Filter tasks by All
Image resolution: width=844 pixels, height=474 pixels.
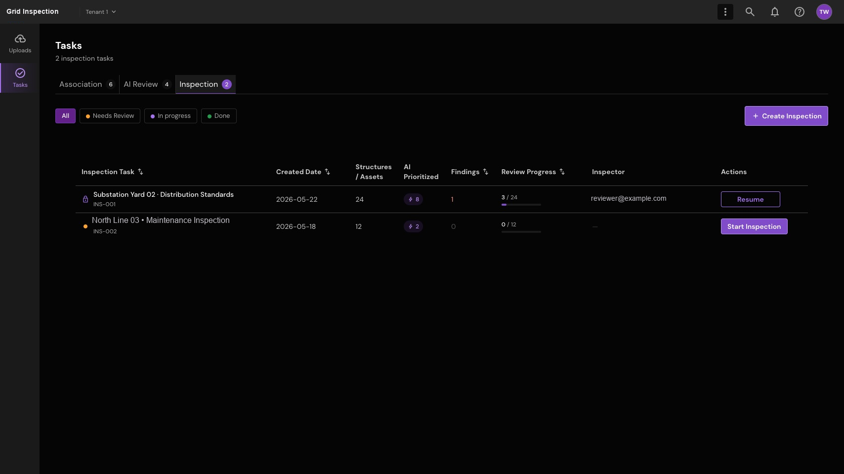65,116
